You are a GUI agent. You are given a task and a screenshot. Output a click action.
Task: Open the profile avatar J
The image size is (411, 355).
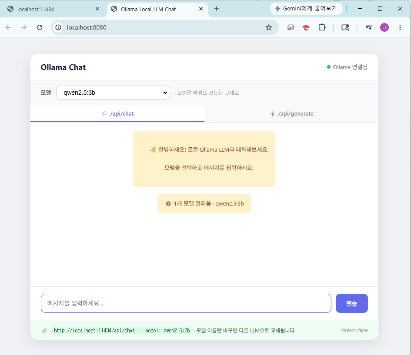pos(384,27)
